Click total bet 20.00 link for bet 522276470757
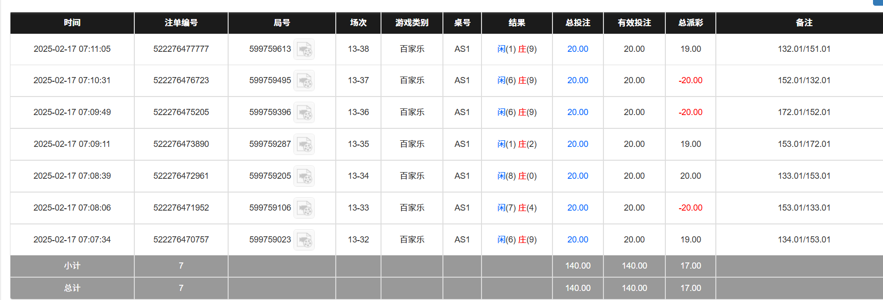 click(577, 240)
